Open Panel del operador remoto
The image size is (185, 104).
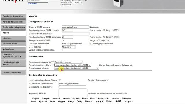[x=14, y=63]
